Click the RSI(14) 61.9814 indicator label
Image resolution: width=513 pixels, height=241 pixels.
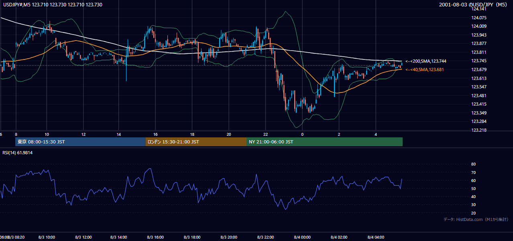click(17, 153)
